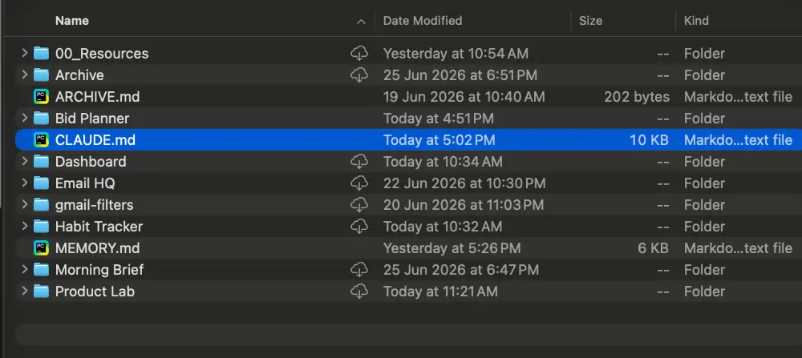Expand the Habit Tracker disclosure triangle
This screenshot has height=358, width=802.
click(x=24, y=226)
